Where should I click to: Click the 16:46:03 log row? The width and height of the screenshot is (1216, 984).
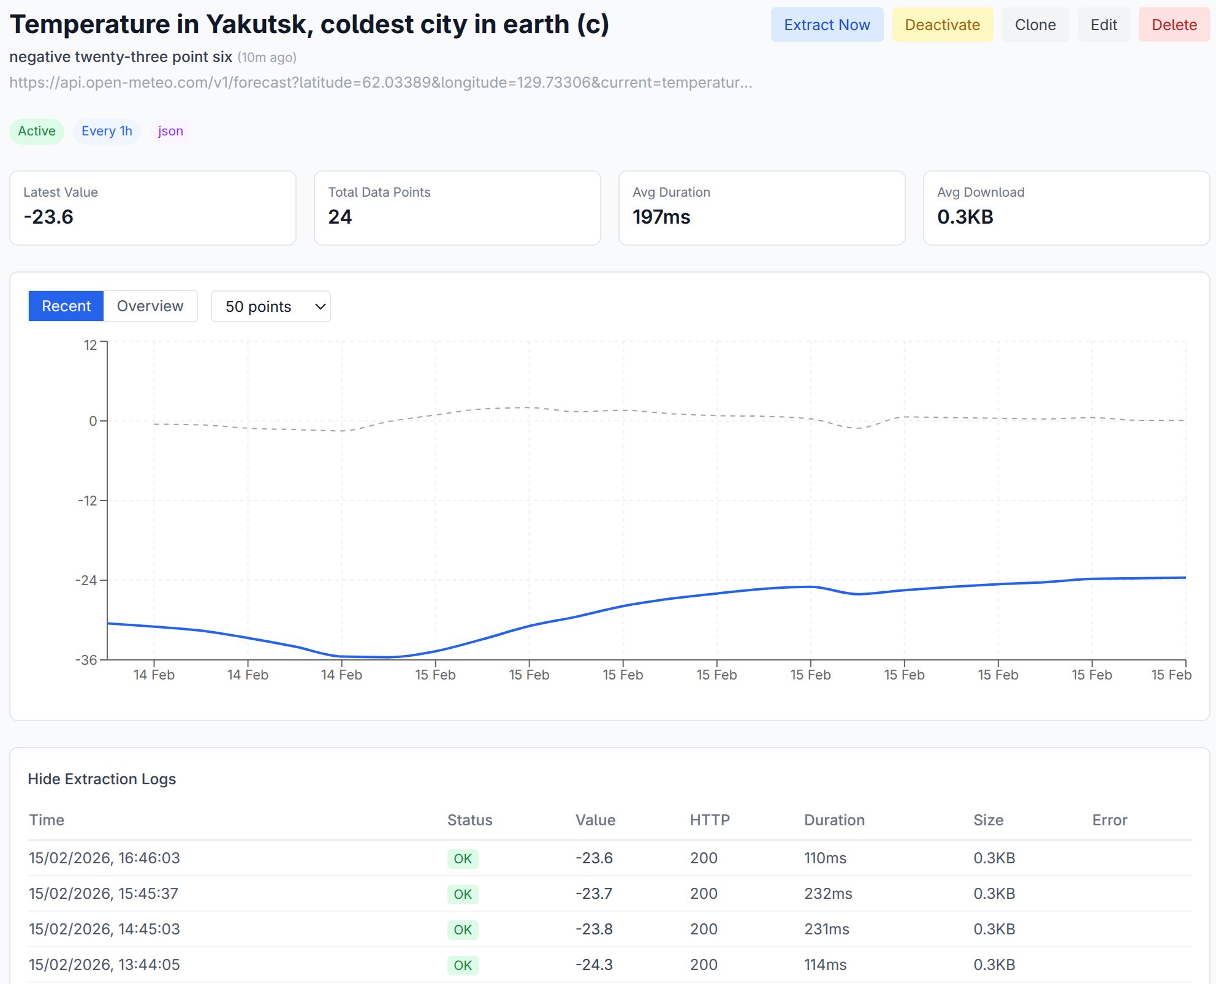104,858
